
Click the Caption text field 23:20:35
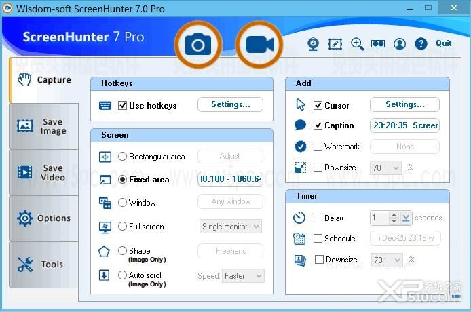405,125
